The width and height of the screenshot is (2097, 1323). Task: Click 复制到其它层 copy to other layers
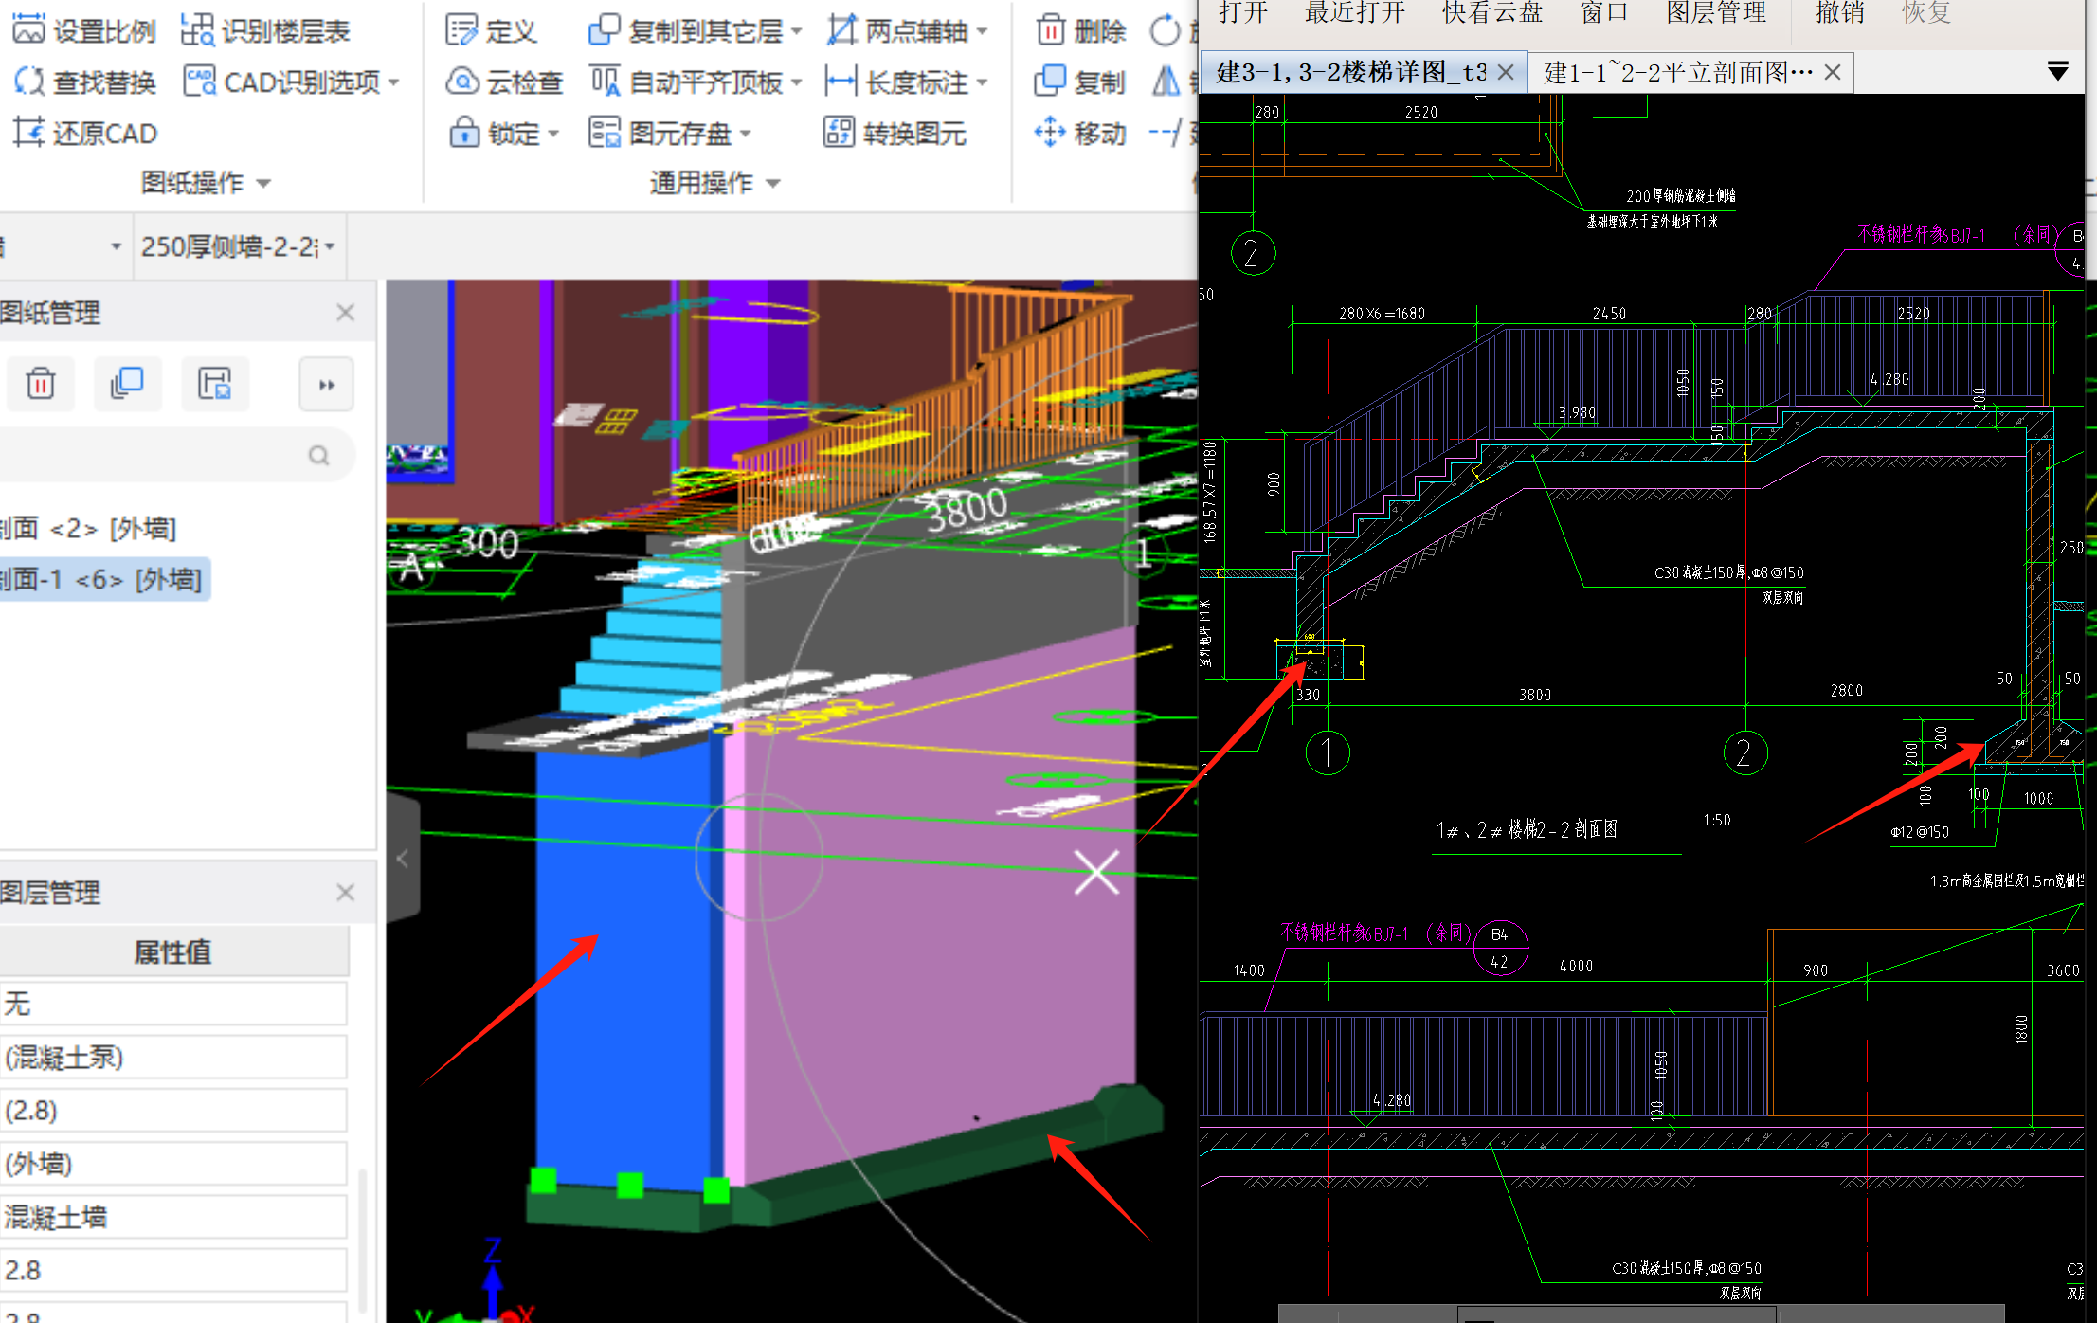coord(687,31)
